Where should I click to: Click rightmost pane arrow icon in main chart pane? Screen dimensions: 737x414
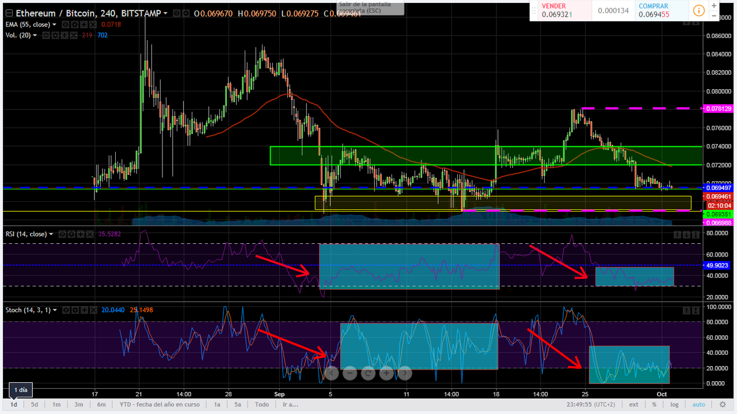696,23
